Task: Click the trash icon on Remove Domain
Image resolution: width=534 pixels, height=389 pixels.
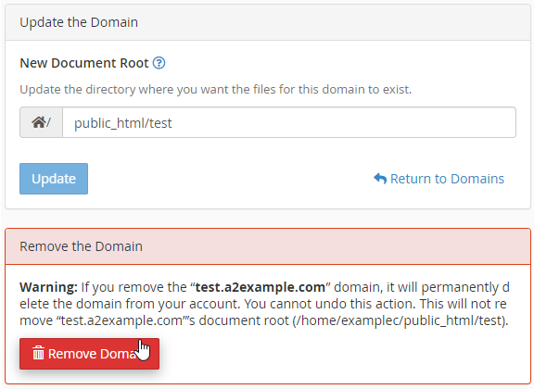Action: (x=38, y=353)
